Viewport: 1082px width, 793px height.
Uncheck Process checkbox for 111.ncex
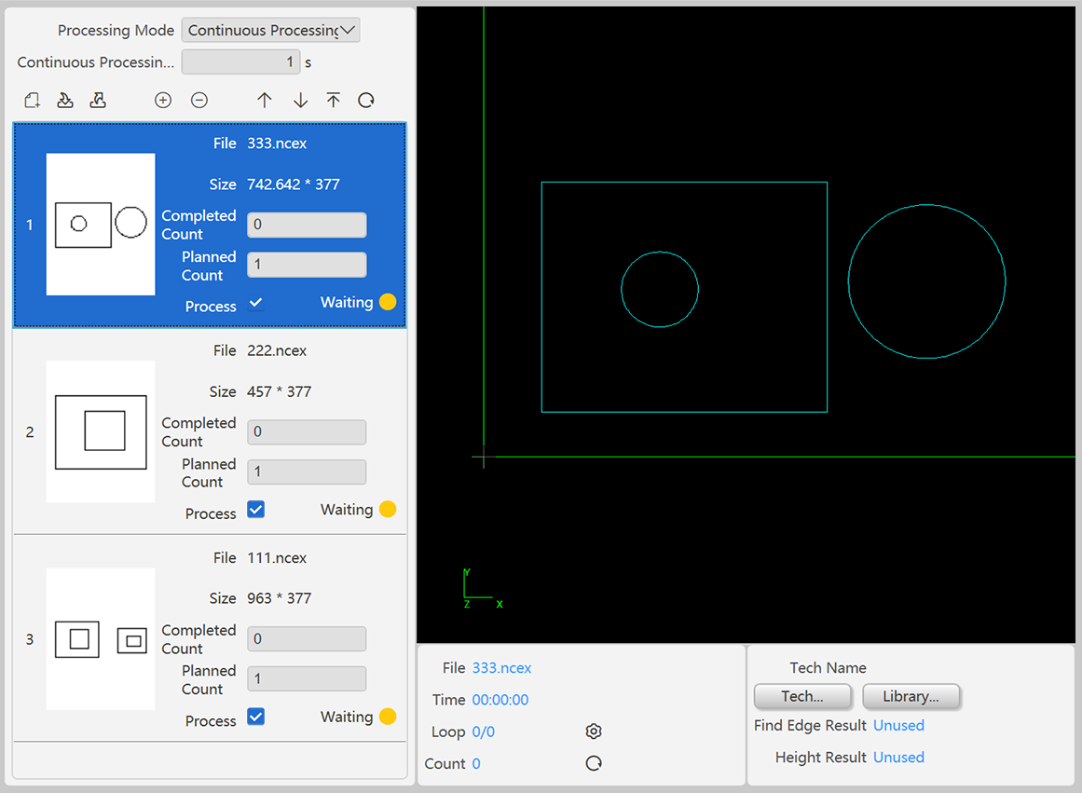click(256, 717)
